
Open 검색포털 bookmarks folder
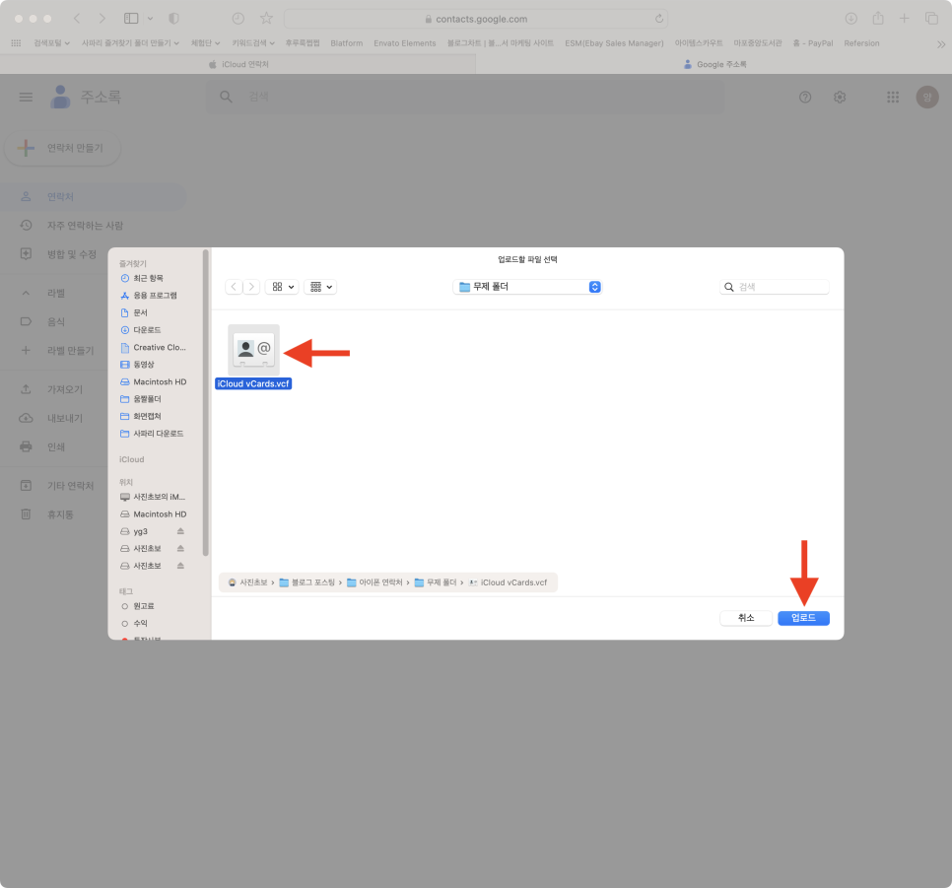pos(51,43)
